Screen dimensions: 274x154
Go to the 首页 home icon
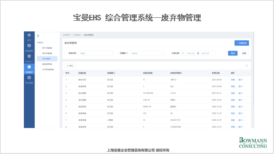click(x=29, y=35)
